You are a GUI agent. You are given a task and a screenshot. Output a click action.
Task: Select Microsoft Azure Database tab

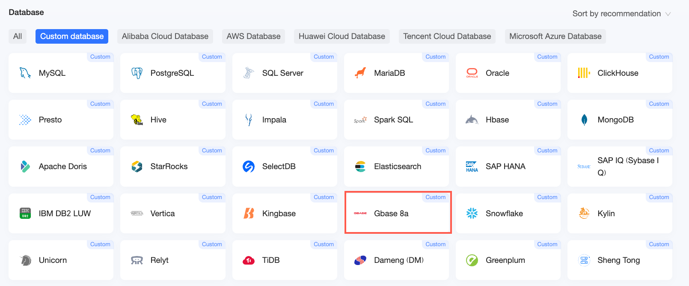point(555,36)
